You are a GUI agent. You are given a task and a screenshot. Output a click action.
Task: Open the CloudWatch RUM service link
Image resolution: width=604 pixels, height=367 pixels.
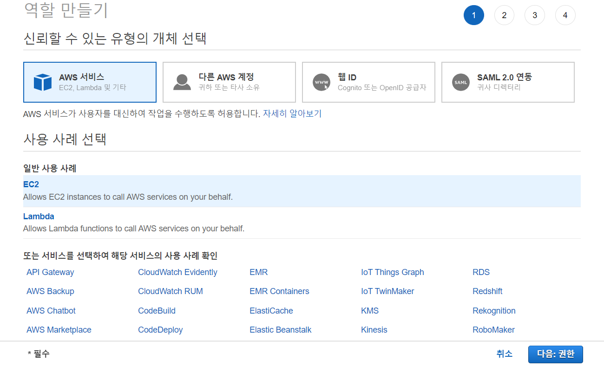(171, 291)
